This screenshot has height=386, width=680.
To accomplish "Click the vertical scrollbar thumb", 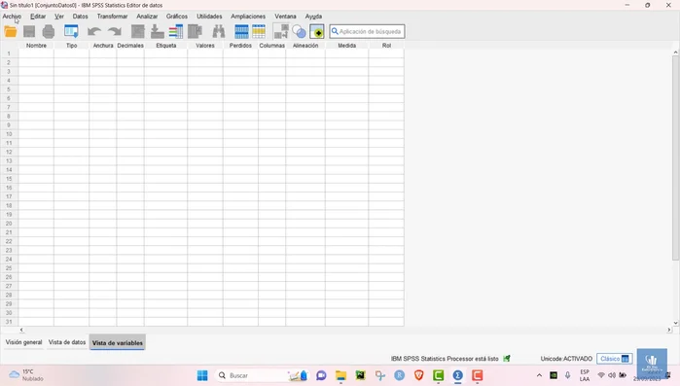I will coord(676,158).
